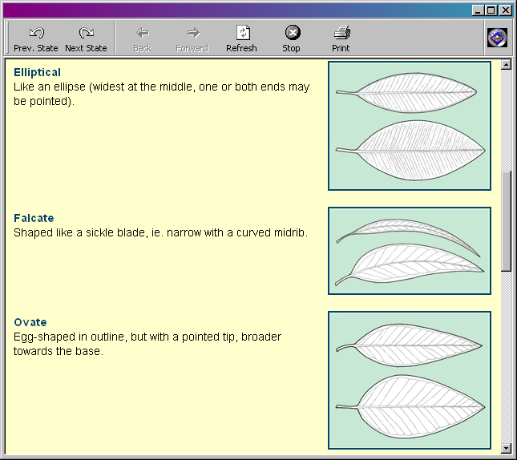517x460 pixels.
Task: Open the Ovate leaf illustration
Action: (410, 380)
